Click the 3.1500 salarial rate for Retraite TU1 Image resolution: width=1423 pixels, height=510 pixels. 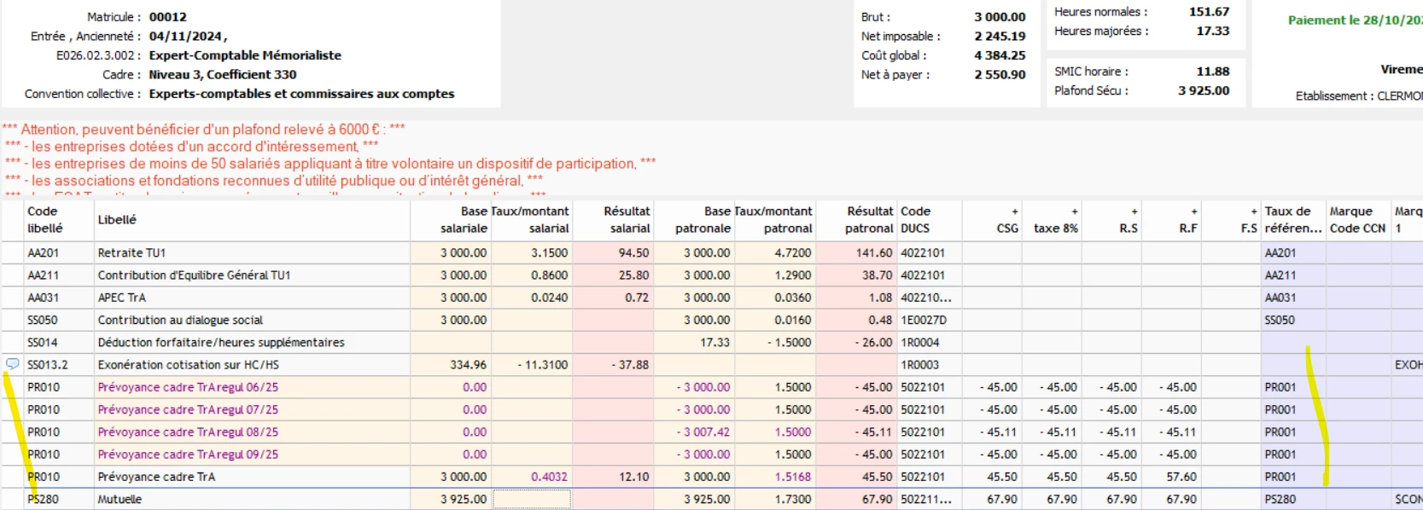549,252
